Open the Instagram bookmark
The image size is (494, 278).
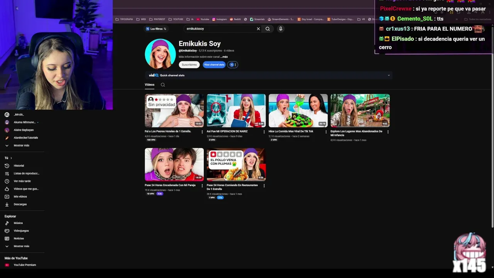[219, 19]
